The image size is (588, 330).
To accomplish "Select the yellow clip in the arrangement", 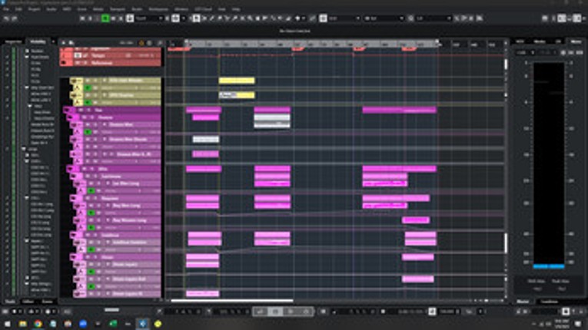I will (x=236, y=81).
